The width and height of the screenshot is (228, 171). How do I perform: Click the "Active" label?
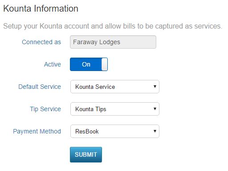tap(53, 64)
